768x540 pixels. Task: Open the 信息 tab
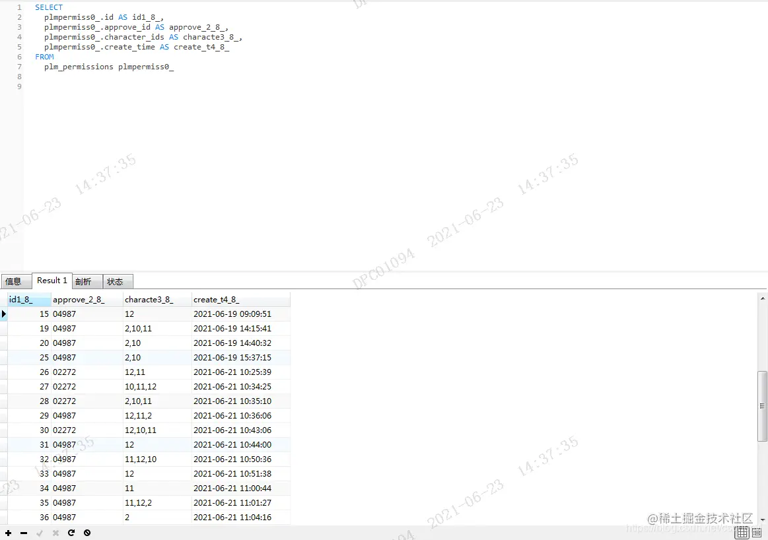(16, 281)
